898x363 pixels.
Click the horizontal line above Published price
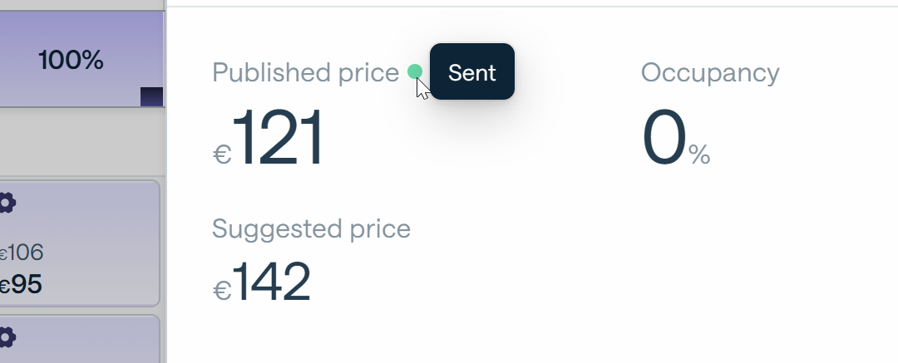pyautogui.click(x=533, y=7)
